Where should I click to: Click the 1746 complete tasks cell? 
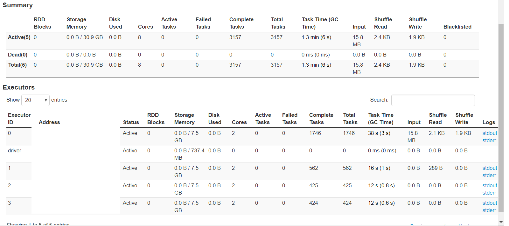click(x=315, y=133)
